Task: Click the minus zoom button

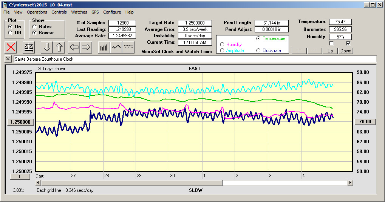Action: 315,50
